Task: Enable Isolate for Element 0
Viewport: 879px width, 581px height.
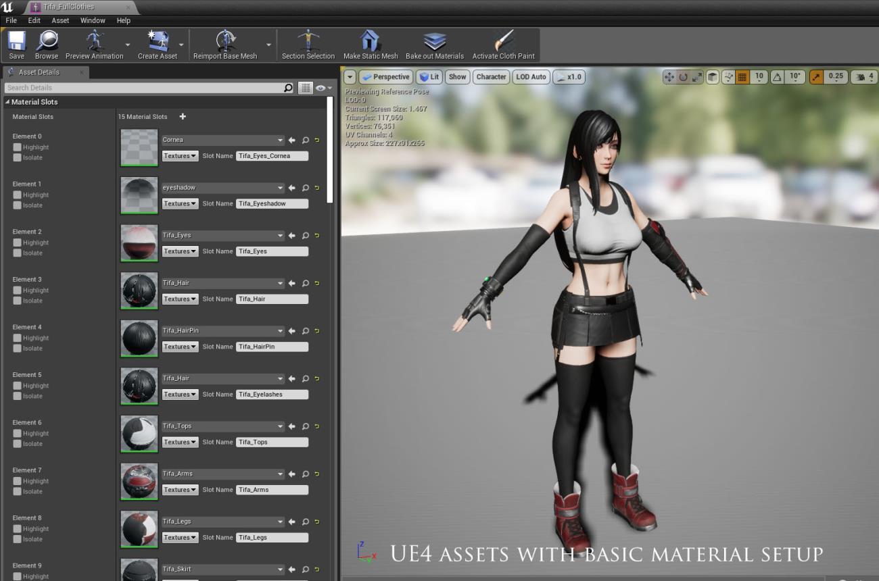Action: pyautogui.click(x=18, y=157)
